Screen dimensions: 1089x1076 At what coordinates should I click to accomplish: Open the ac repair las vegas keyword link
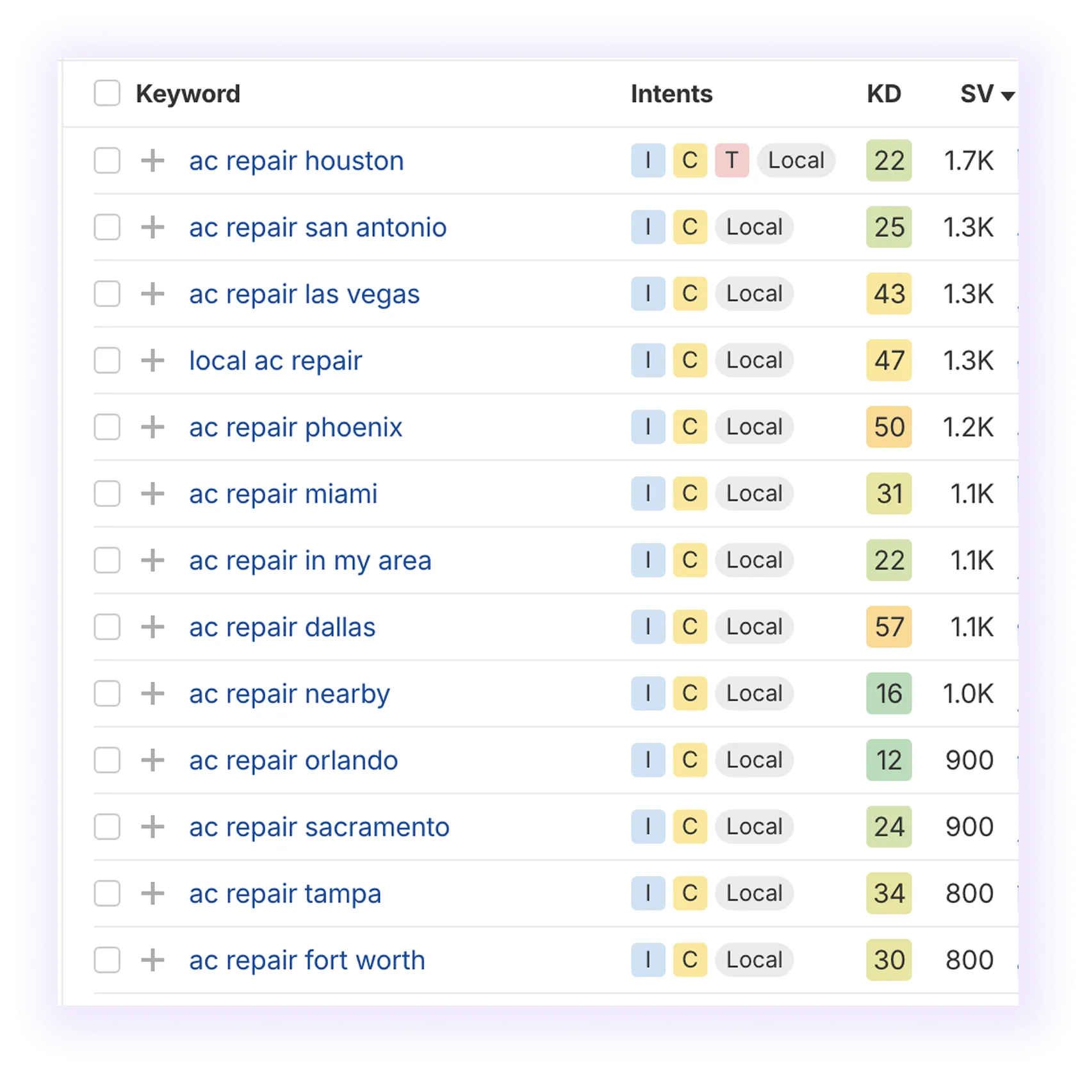tap(304, 294)
